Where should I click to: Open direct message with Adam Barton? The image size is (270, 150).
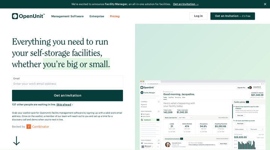tap(145, 116)
